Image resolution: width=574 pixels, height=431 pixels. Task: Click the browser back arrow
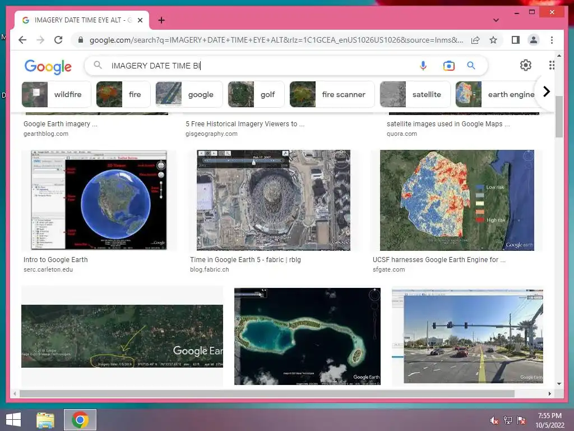click(x=22, y=40)
